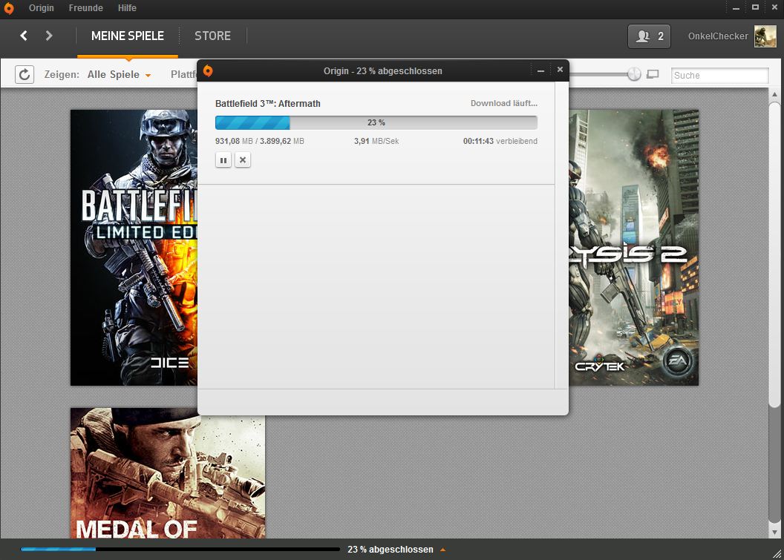The image size is (784, 560).
Task: Click the bottom status download progress bar
Action: tap(180, 549)
